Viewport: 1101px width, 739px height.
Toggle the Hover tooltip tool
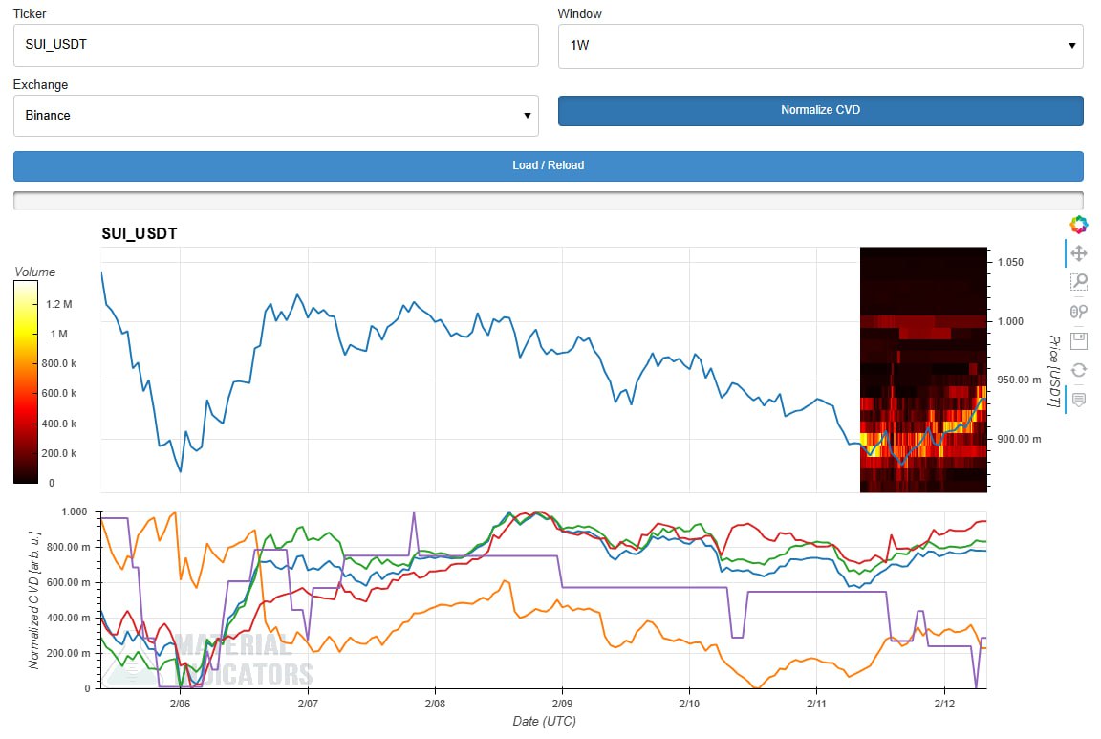pos(1078,400)
